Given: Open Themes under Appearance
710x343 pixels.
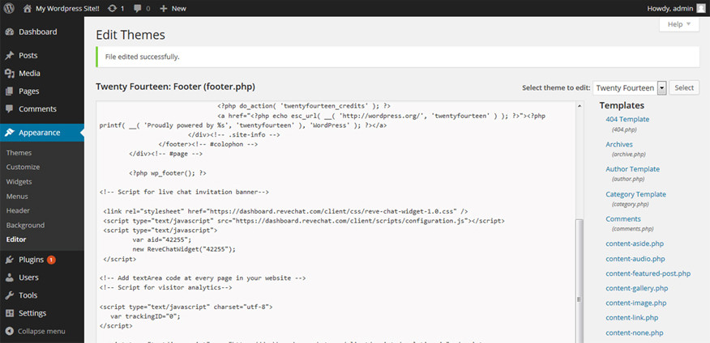Looking at the screenshot, I should click(19, 153).
